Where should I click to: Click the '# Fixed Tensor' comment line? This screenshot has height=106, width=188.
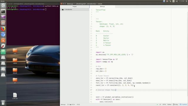tap(103, 76)
